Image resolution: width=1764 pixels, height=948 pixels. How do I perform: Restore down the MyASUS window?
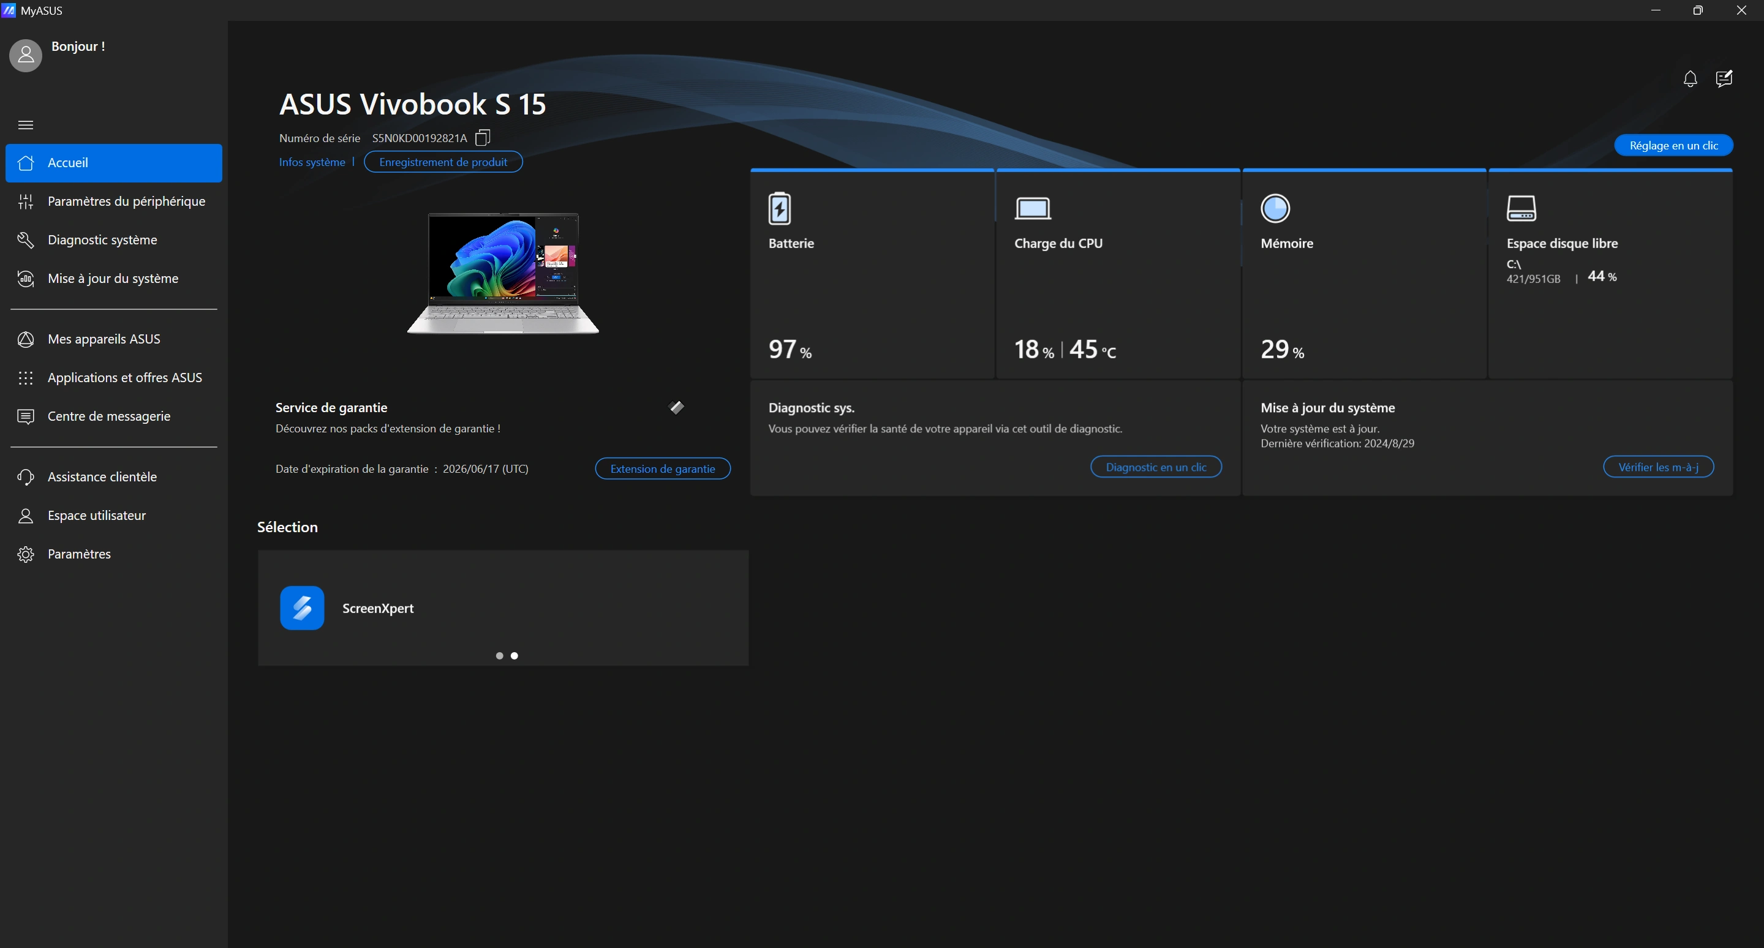point(1698,10)
